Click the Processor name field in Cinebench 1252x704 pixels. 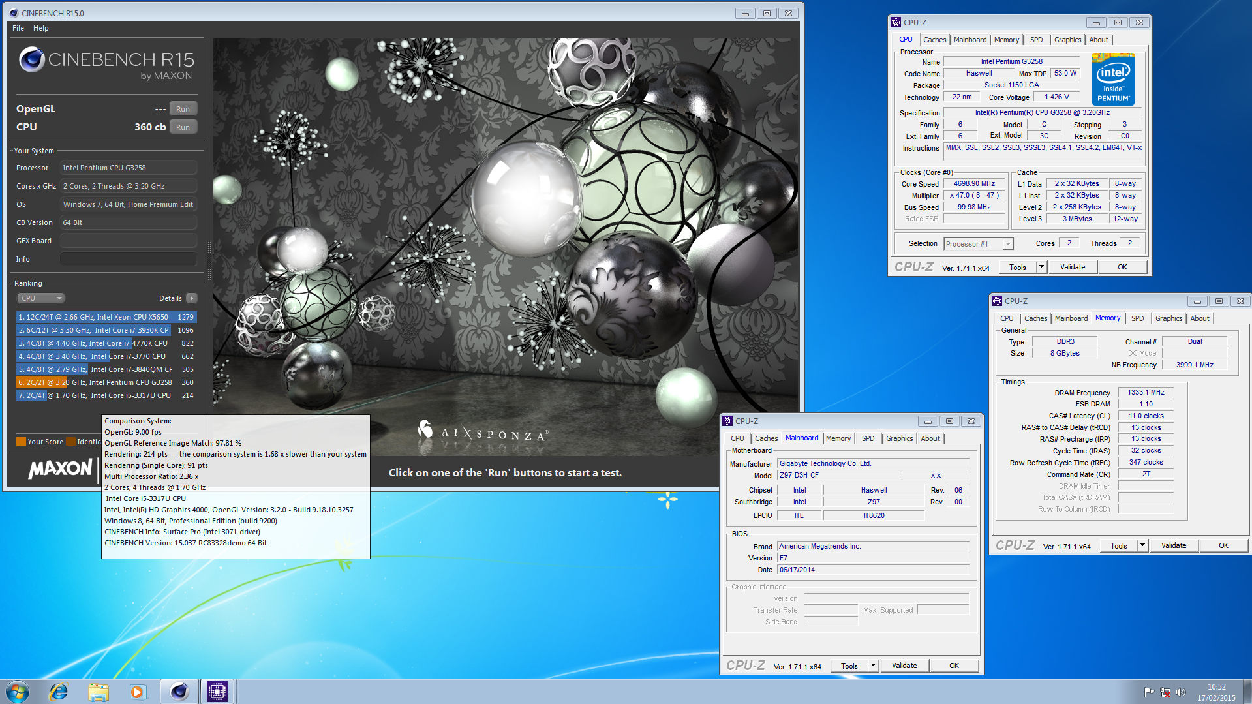coord(129,168)
